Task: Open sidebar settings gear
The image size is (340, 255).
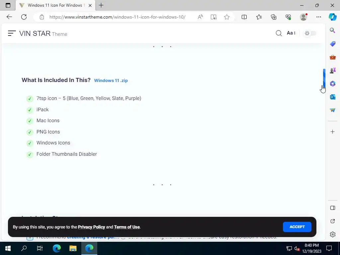Action: click(x=332, y=234)
